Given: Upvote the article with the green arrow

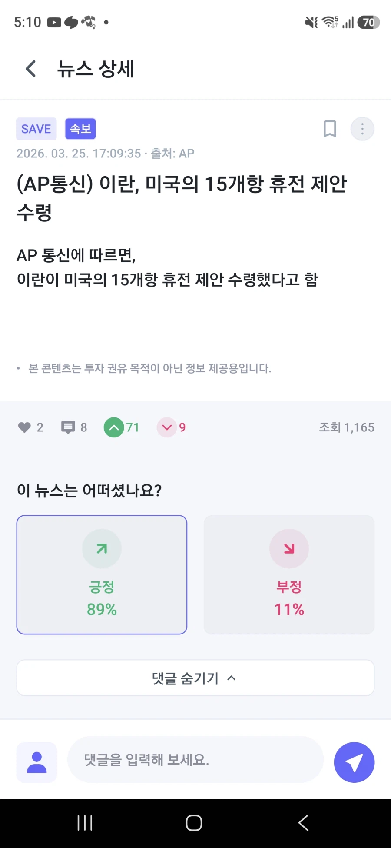Looking at the screenshot, I should pyautogui.click(x=114, y=427).
